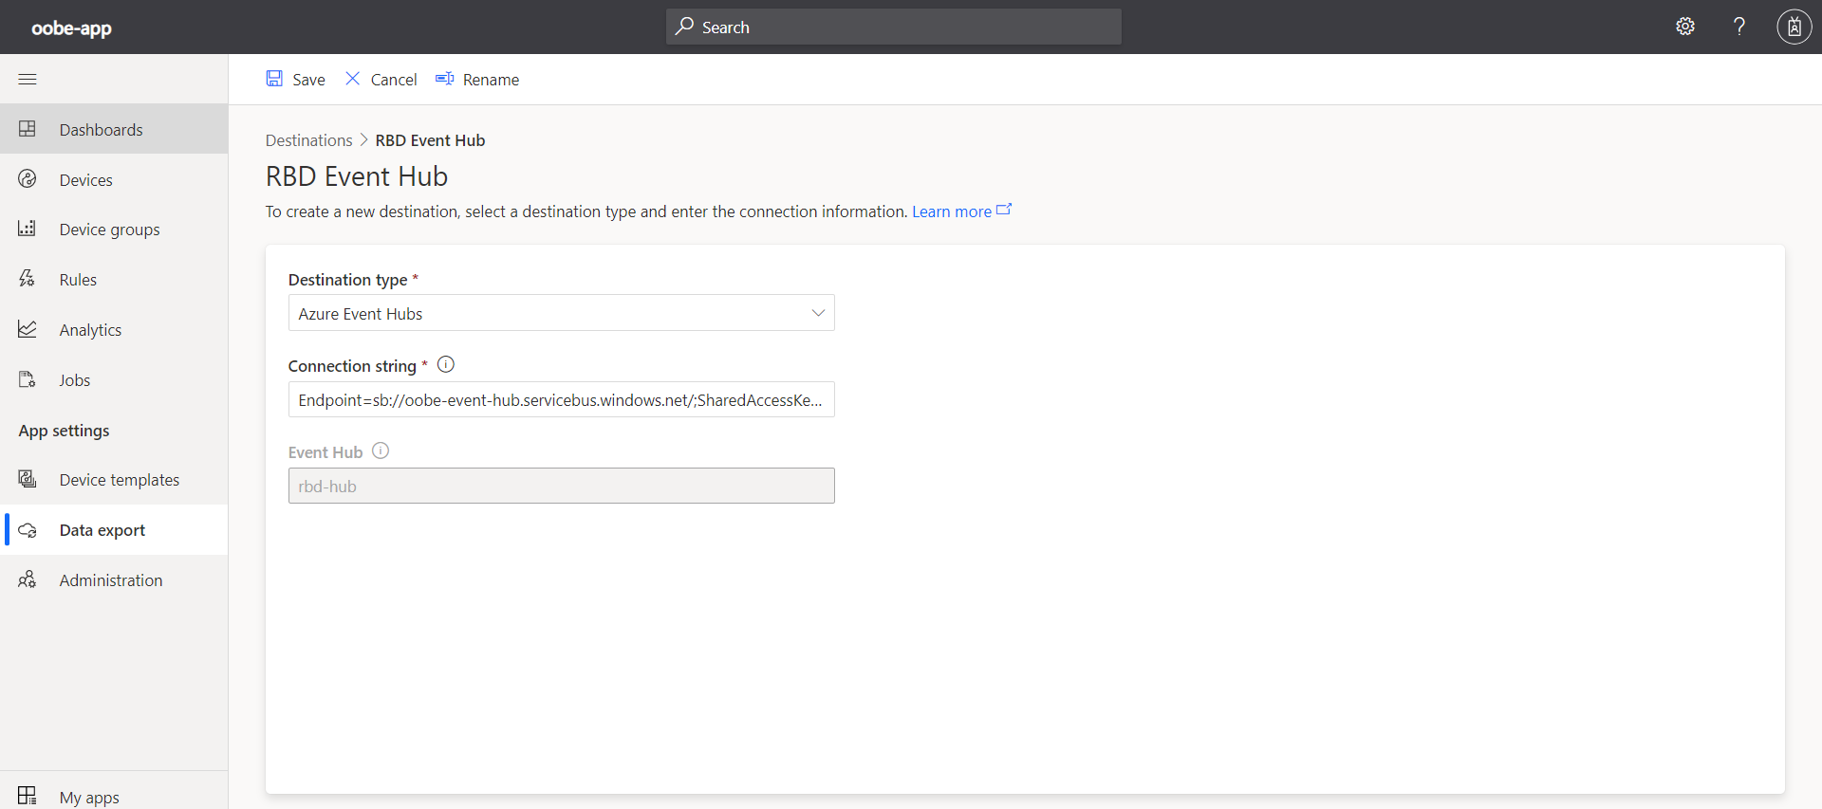Collapse the hamburger navigation menu
The image size is (1822, 809).
pyautogui.click(x=28, y=79)
